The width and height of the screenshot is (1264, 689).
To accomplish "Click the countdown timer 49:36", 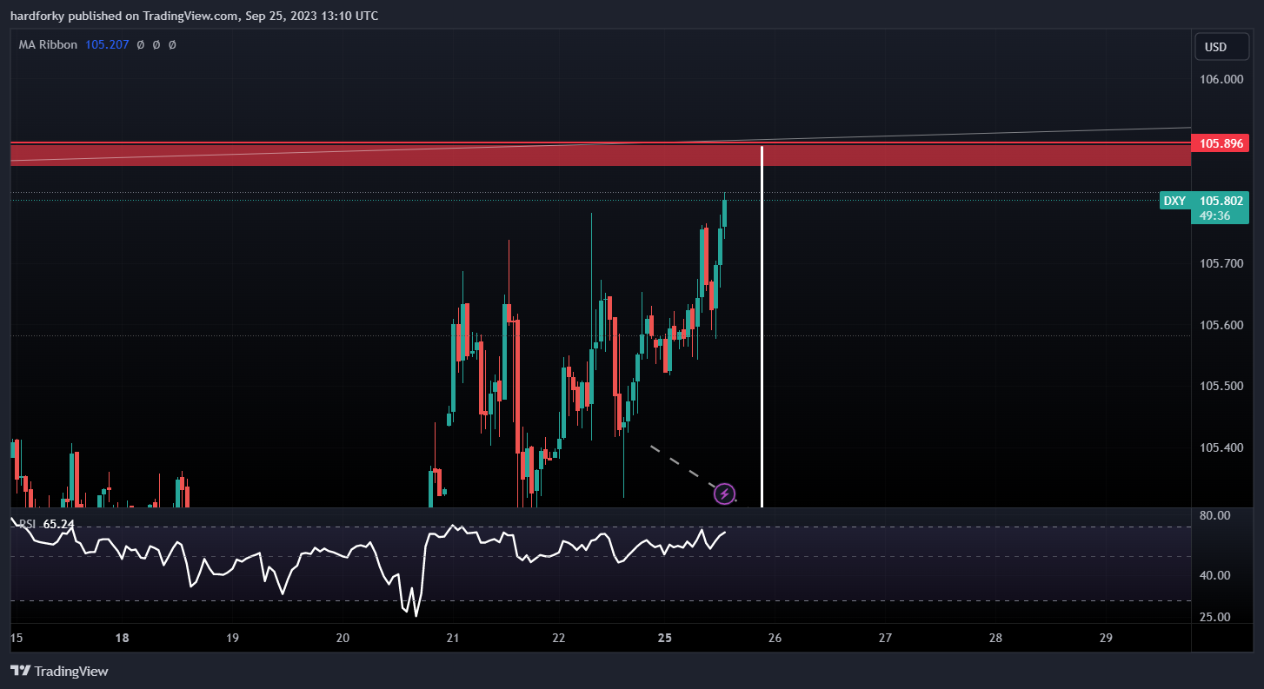I will tap(1214, 215).
